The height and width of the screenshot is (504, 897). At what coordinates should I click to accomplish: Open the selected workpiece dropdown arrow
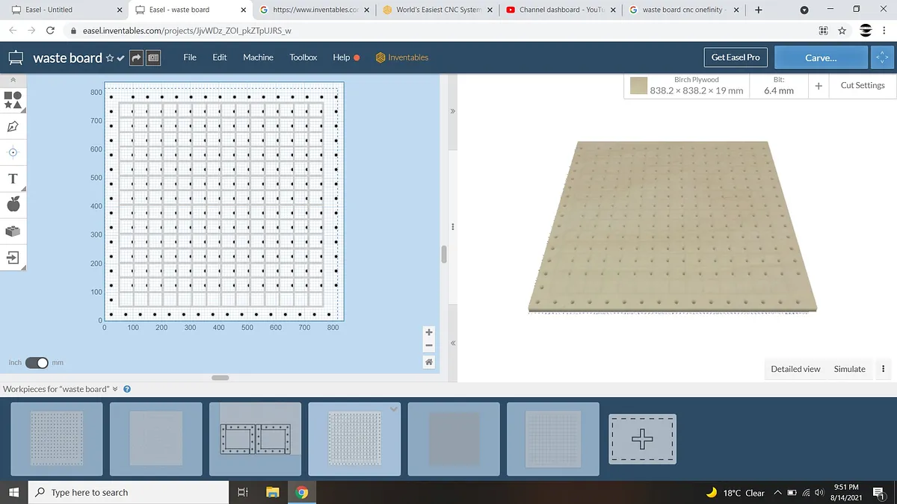(394, 409)
